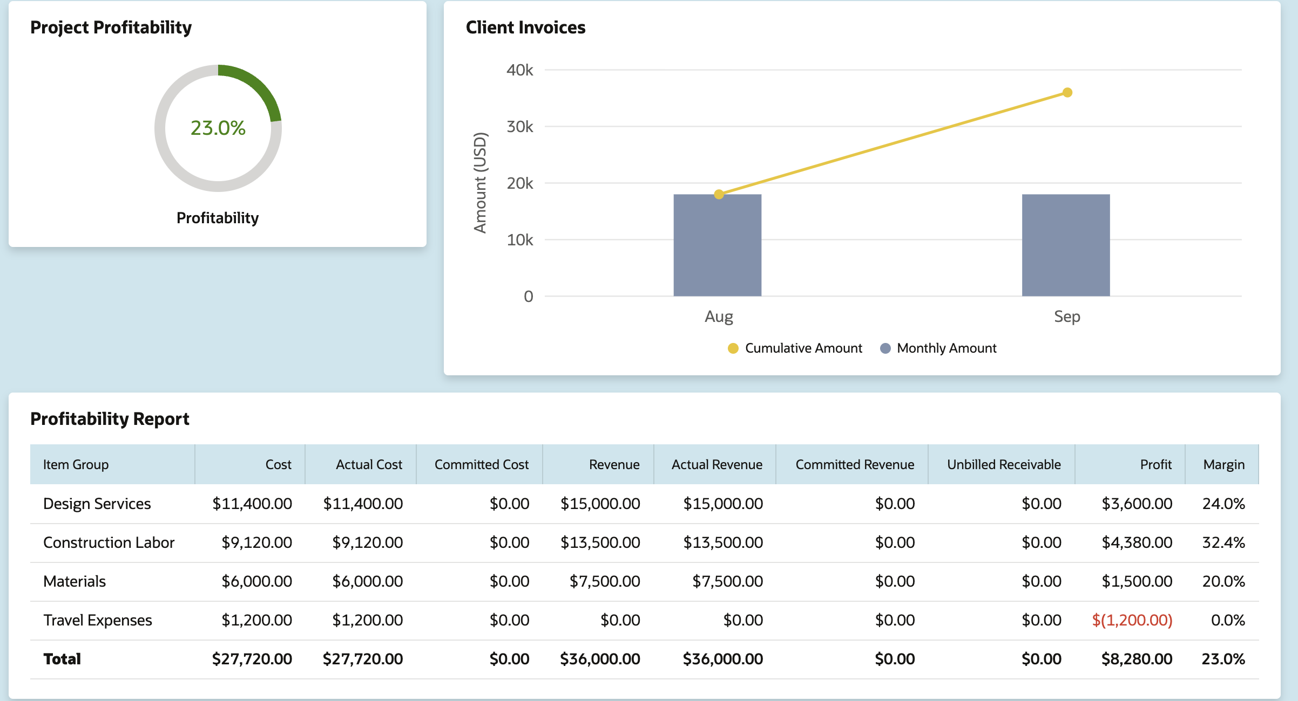The height and width of the screenshot is (701, 1298).
Task: Click the 32.4% margin cell
Action: [x=1223, y=542]
